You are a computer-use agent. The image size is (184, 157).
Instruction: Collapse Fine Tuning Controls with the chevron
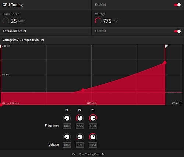pos(74,154)
